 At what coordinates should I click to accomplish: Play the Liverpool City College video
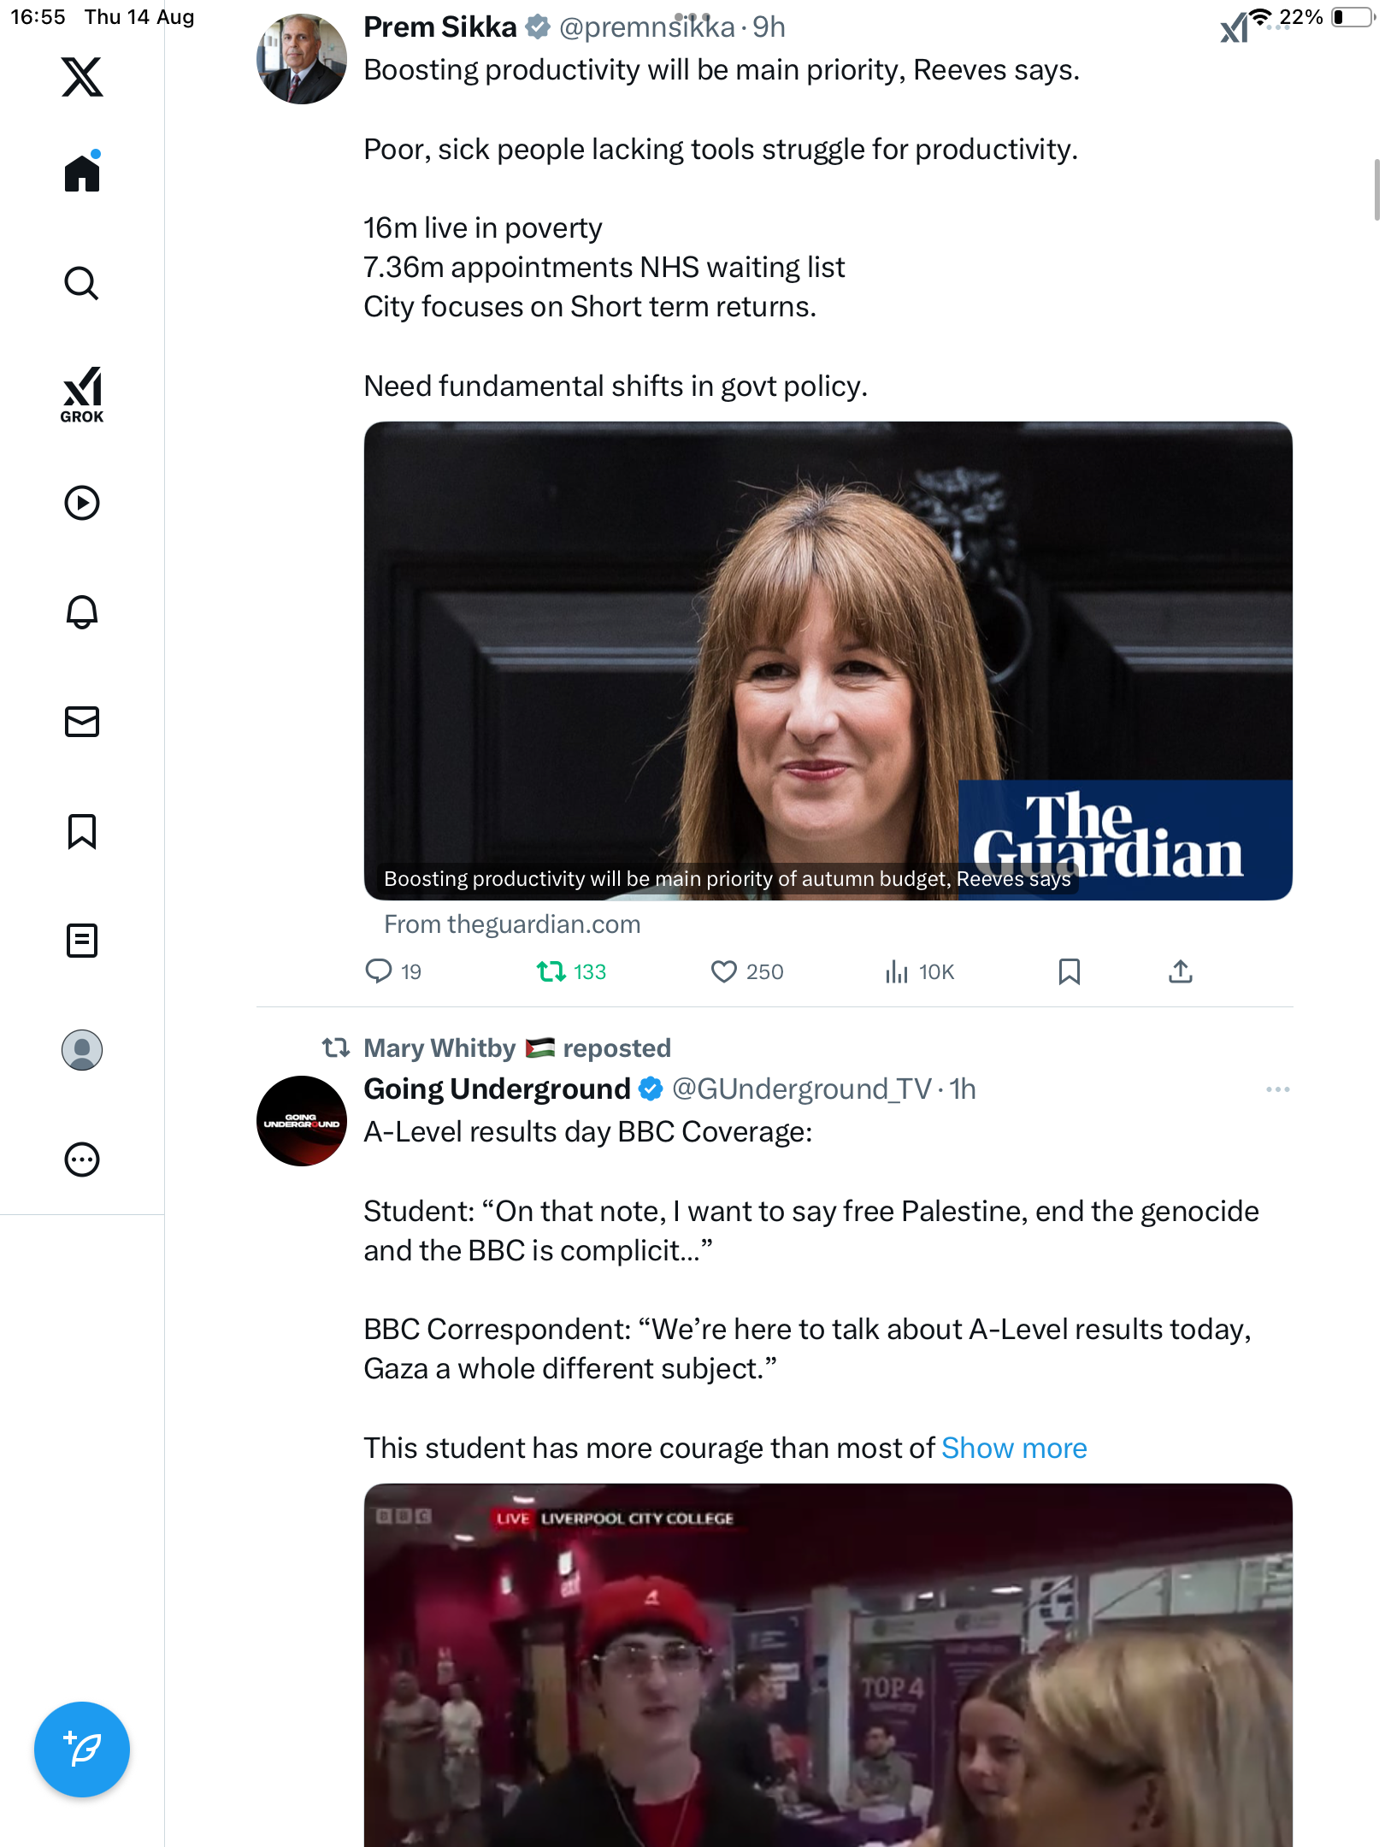tap(828, 1667)
